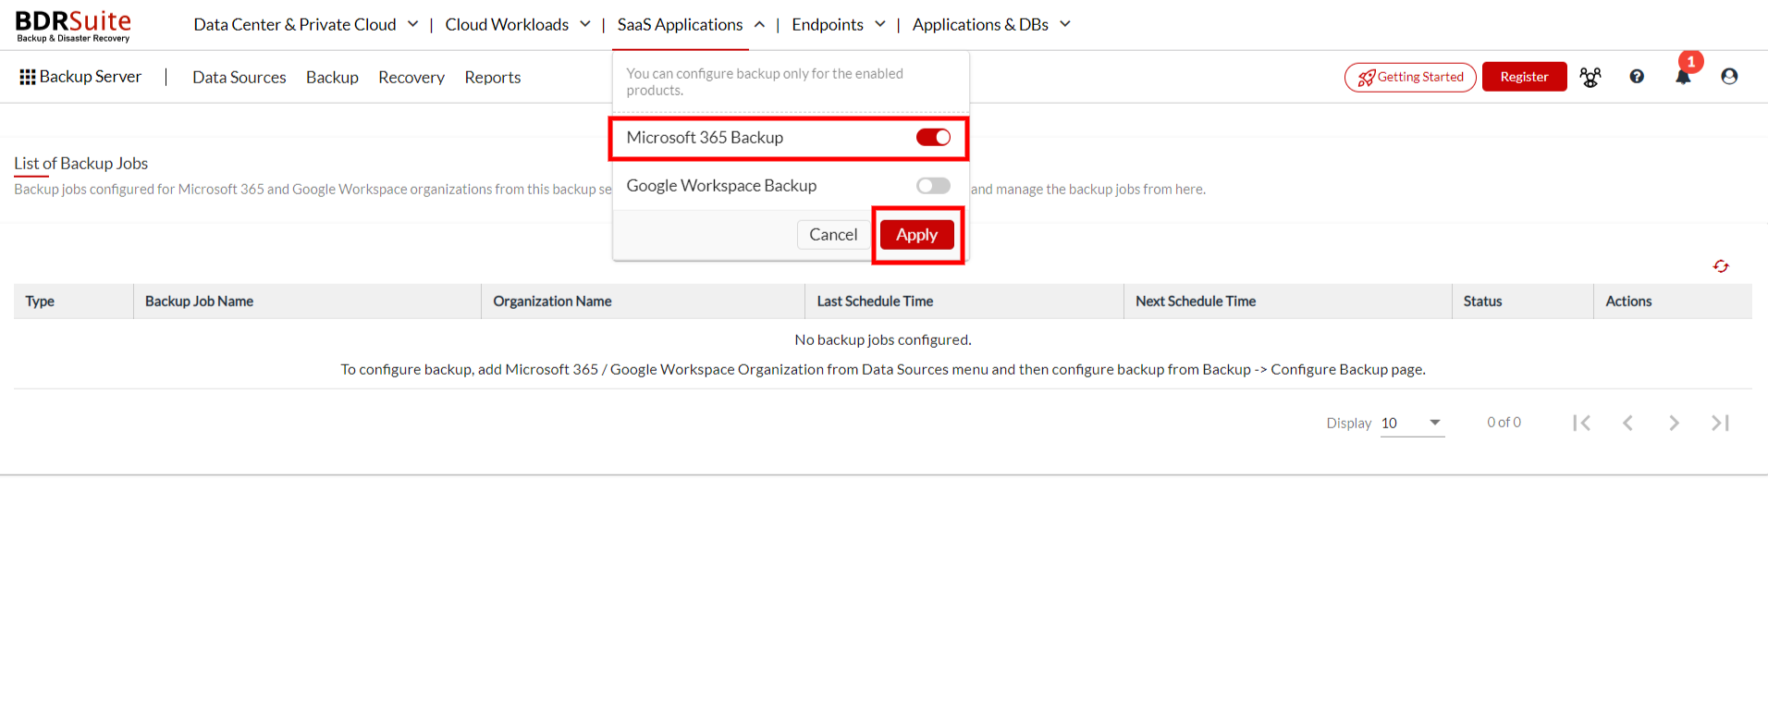Open the Display rows count dropdown
Screen dimensions: 1768x714
pos(1412,423)
